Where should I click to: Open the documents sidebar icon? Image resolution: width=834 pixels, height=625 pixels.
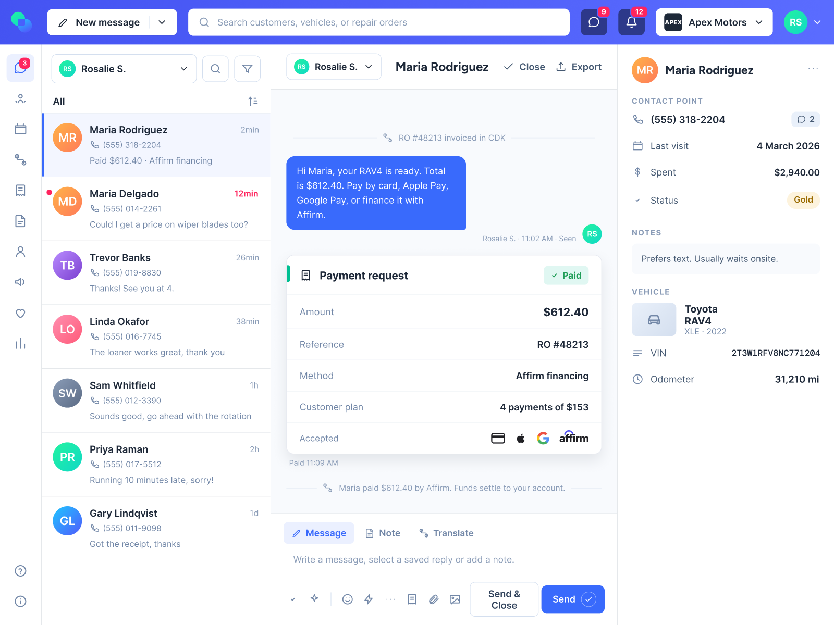coord(20,221)
